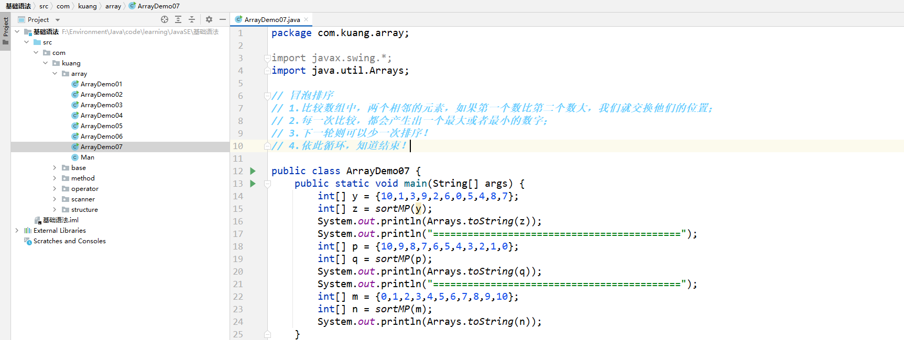Toggle the Project side tool window tab
This screenshot has height=340, width=904.
(5, 30)
